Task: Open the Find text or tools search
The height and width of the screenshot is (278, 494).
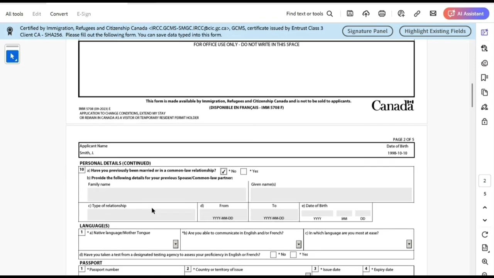Action: [x=310, y=14]
